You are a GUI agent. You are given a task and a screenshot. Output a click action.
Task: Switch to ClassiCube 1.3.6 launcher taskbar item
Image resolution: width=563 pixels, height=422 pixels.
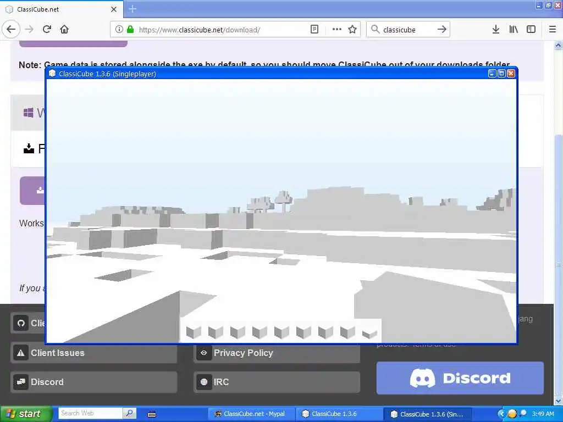tap(339, 414)
